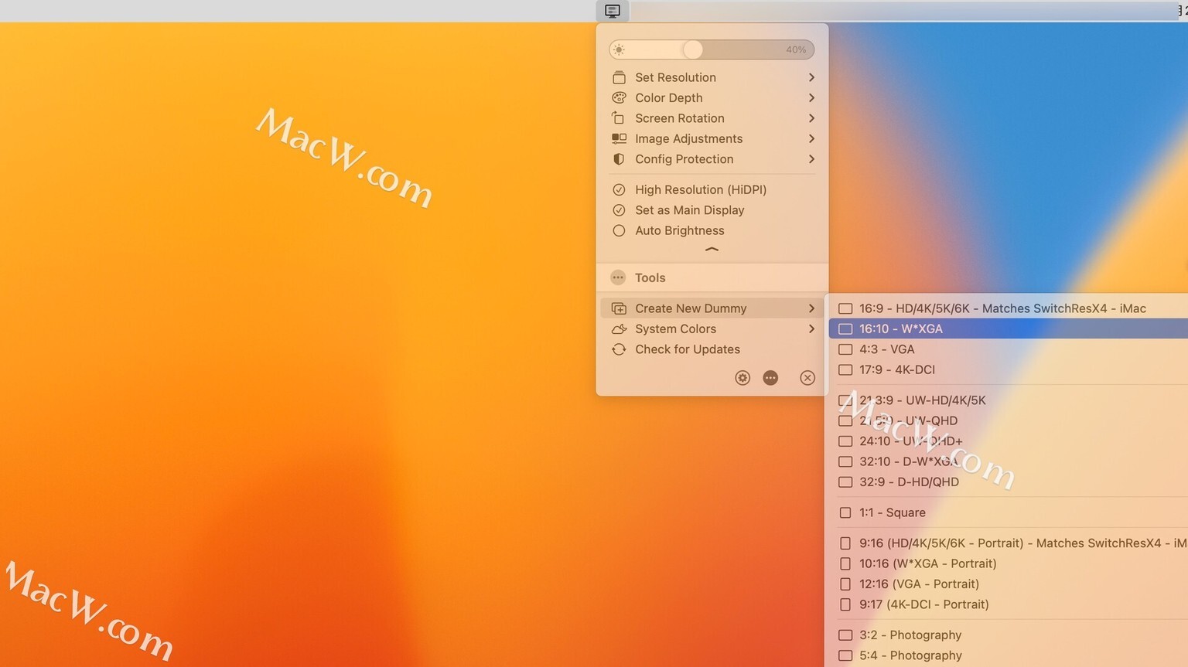
Task: Click the 40% brightness value
Action: (x=796, y=49)
